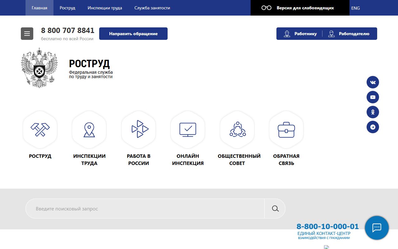Click the РОСТРУД site title heading
The width and height of the screenshot is (398, 249).
click(89, 63)
